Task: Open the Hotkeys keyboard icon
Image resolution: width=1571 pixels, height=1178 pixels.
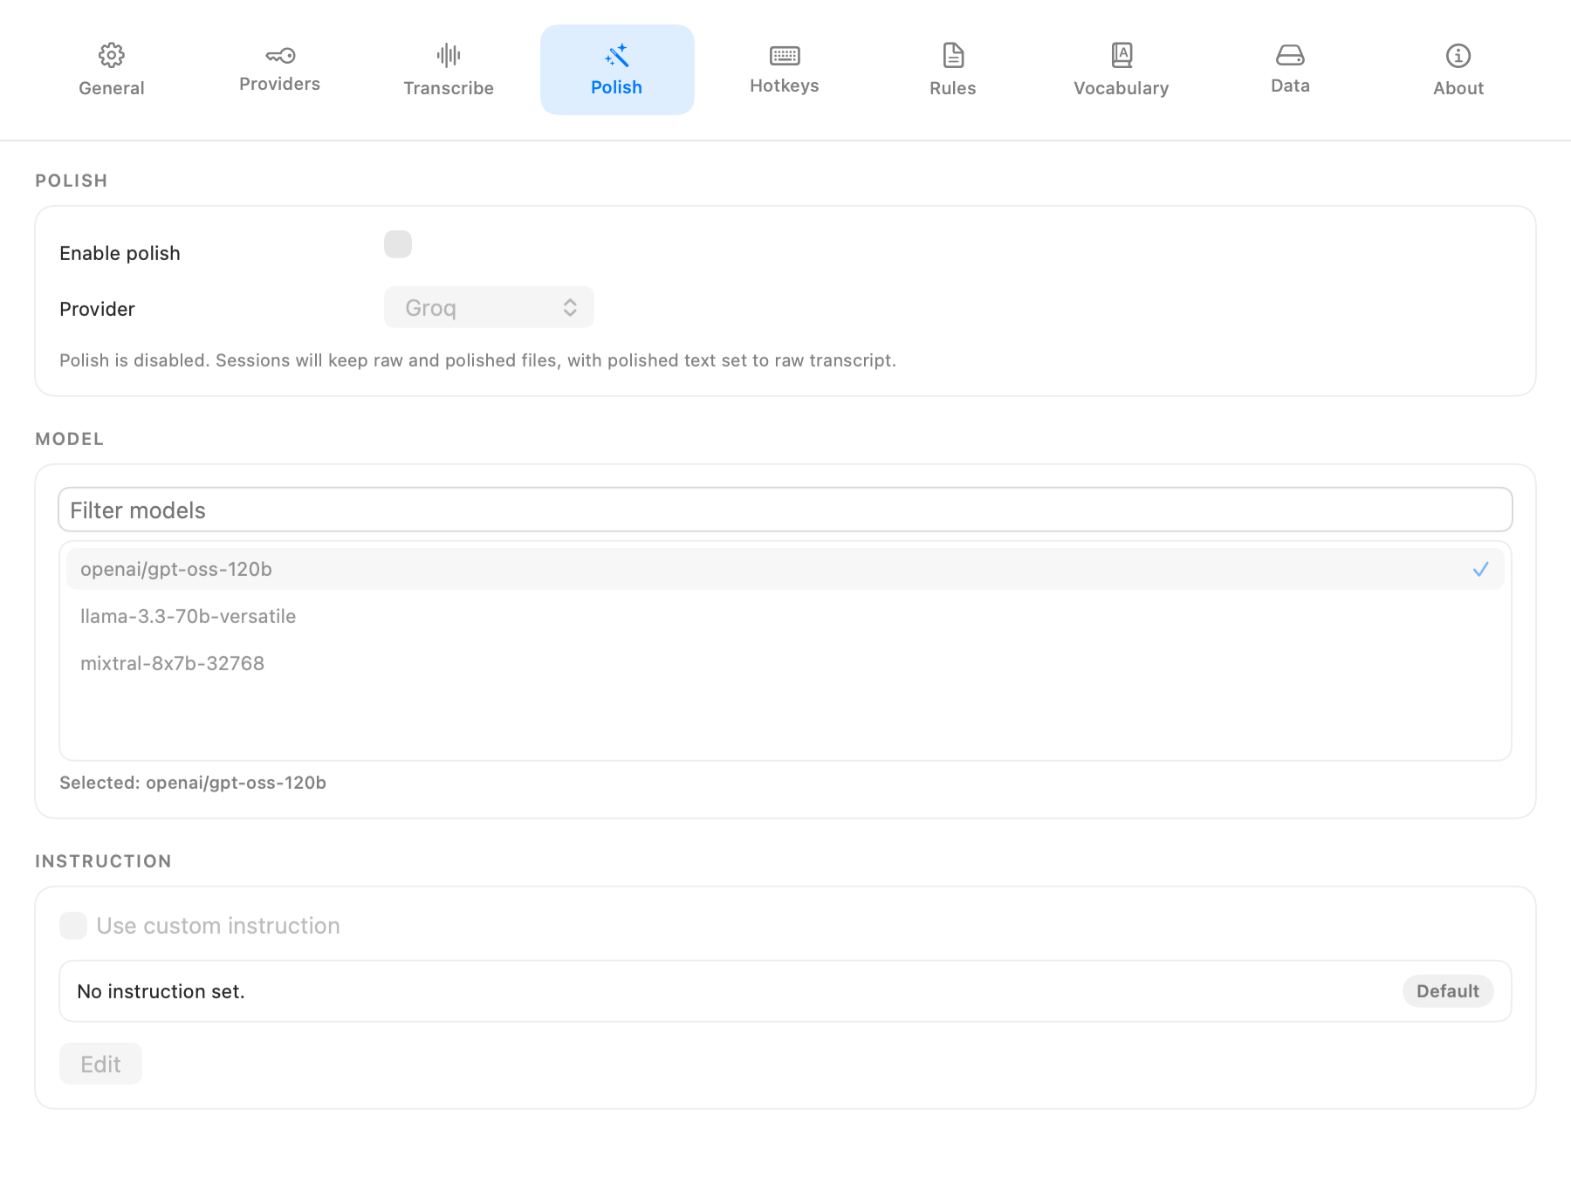Action: pyautogui.click(x=785, y=56)
